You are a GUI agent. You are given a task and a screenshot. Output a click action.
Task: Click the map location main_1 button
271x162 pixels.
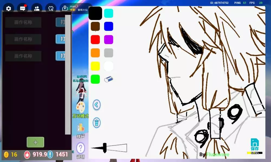(x=65, y=8)
